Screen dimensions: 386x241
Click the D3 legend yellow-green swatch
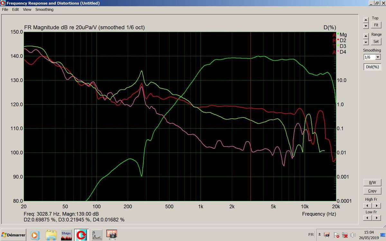pos(338,46)
